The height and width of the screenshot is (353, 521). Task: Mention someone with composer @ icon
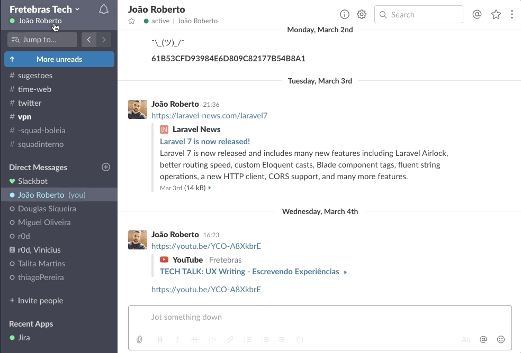pos(483,339)
